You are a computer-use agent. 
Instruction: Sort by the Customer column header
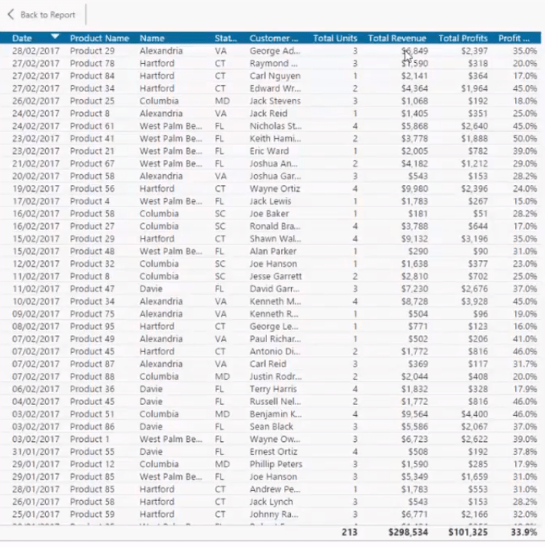pos(274,38)
